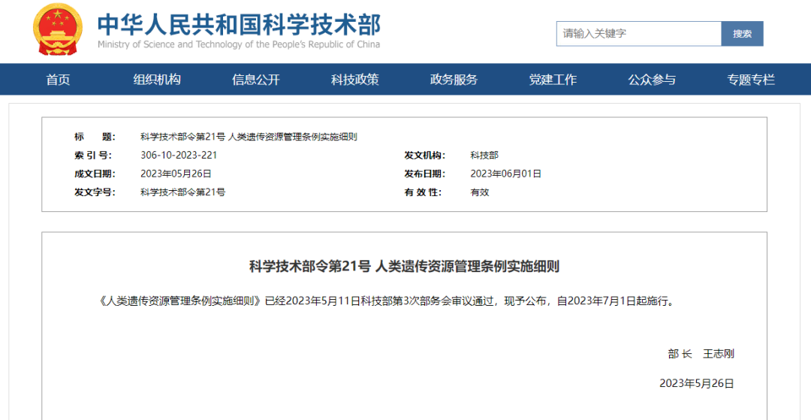
Task: Open the 信息公开 menu item
Action: tap(255, 80)
